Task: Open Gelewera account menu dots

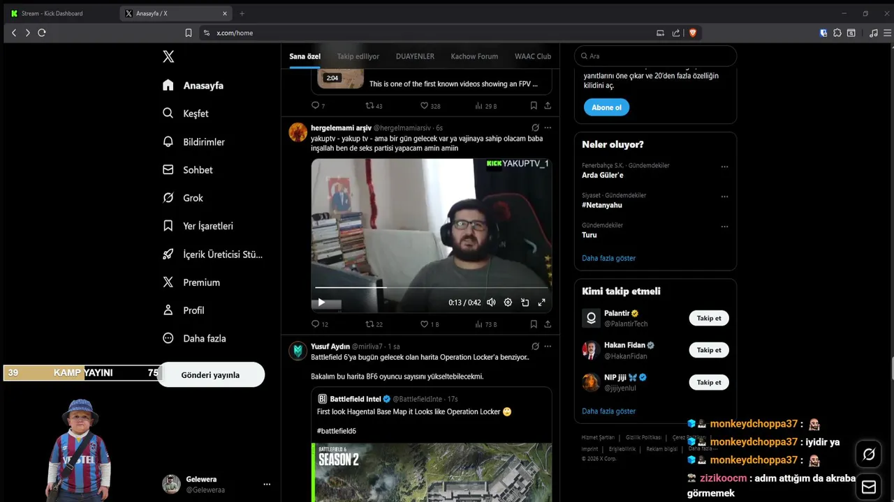Action: pyautogui.click(x=267, y=484)
